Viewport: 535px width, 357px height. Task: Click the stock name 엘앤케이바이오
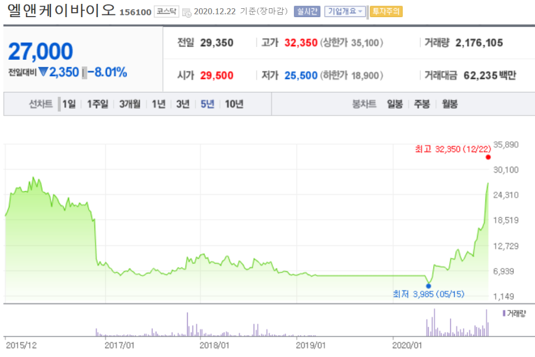(61, 11)
